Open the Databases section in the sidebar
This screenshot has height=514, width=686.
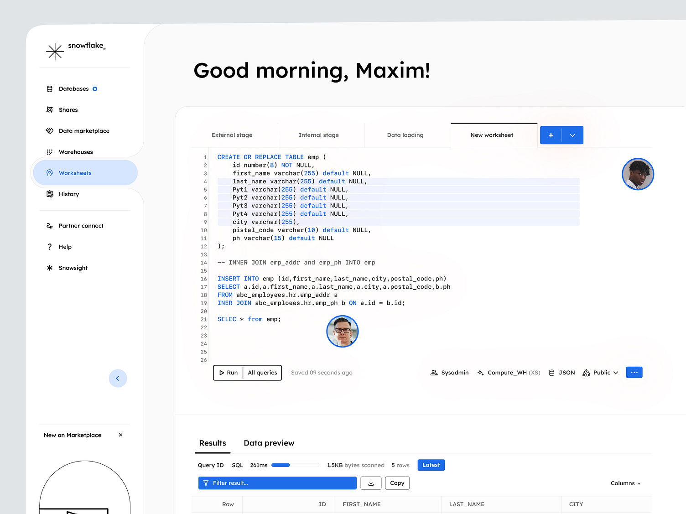[x=50, y=88]
